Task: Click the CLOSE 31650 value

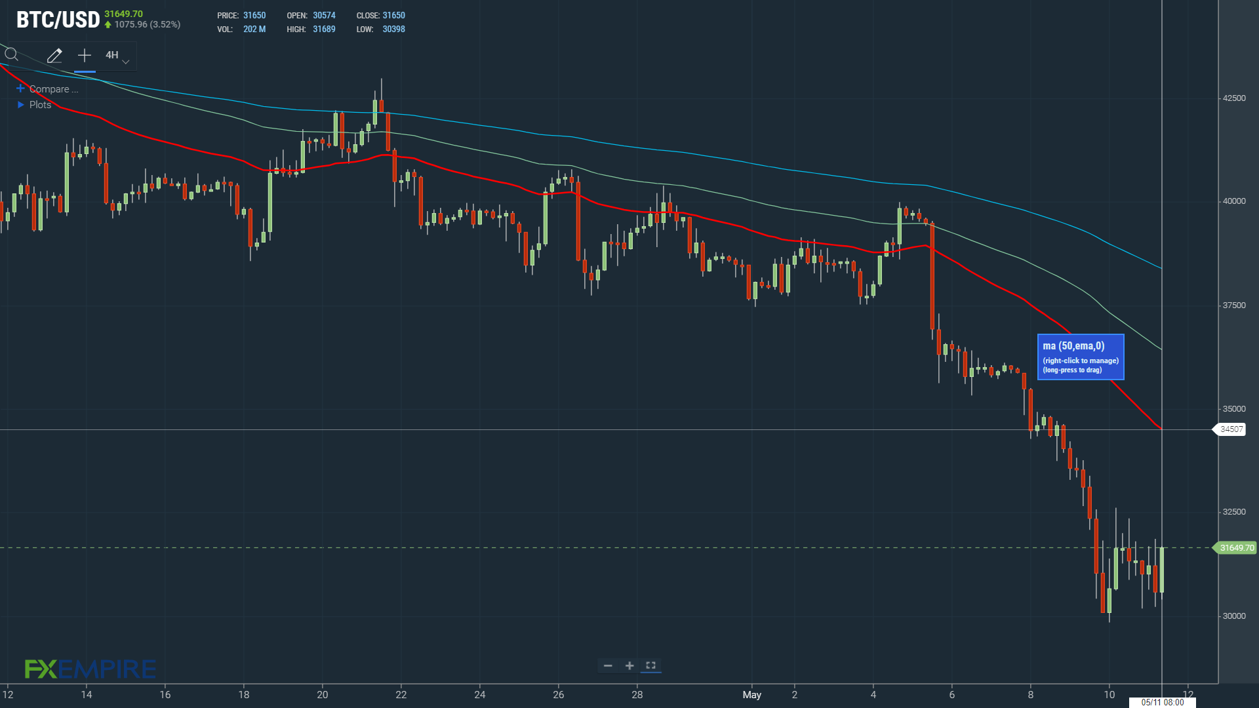Action: 393,15
